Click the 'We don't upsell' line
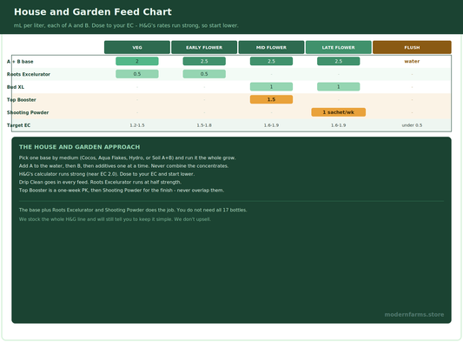The width and height of the screenshot is (463, 342). (x=115, y=219)
